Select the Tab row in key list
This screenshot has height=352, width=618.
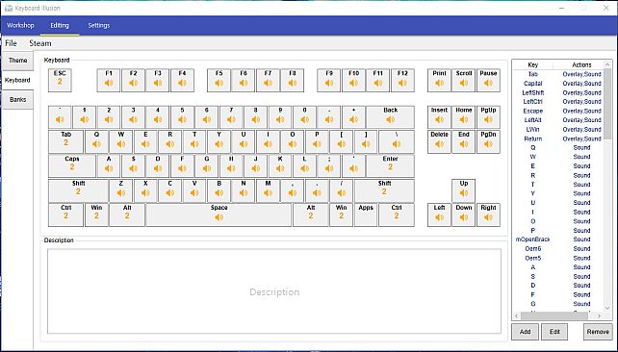(x=557, y=74)
